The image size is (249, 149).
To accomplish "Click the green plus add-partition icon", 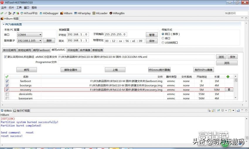I will point(228,77).
